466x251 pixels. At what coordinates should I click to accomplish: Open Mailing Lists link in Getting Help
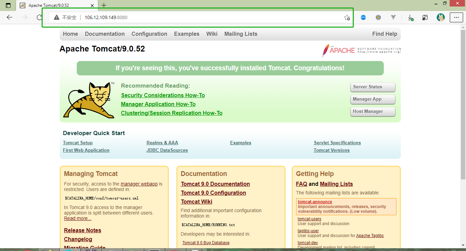tap(336, 184)
